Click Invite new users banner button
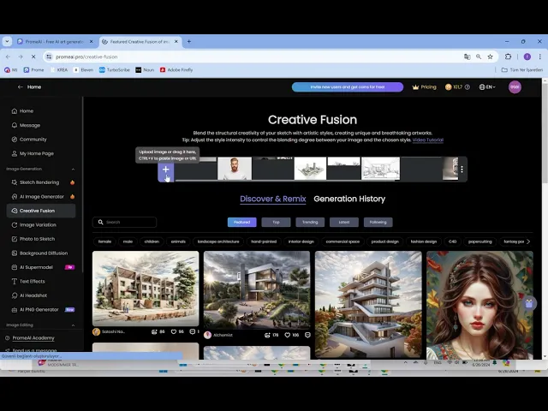The image size is (548, 411). pyautogui.click(x=348, y=87)
